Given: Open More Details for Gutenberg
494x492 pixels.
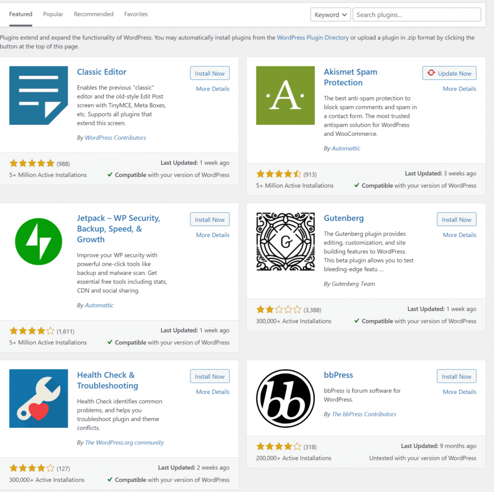Looking at the screenshot, I should pos(459,235).
